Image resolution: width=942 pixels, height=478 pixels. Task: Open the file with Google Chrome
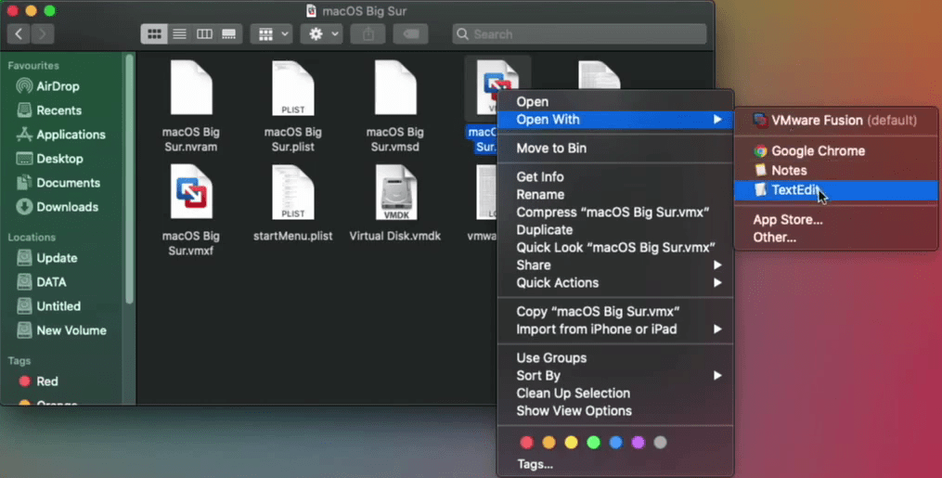pyautogui.click(x=835, y=150)
